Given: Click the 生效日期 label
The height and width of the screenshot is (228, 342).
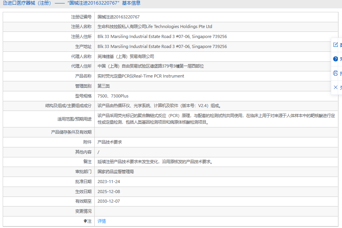Looking at the screenshot, I should [x=83, y=192].
